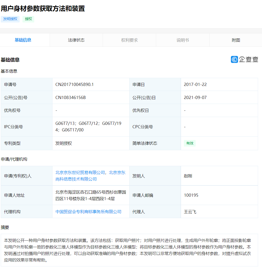View the 附图 tab
The image size is (262, 268).
point(236,40)
